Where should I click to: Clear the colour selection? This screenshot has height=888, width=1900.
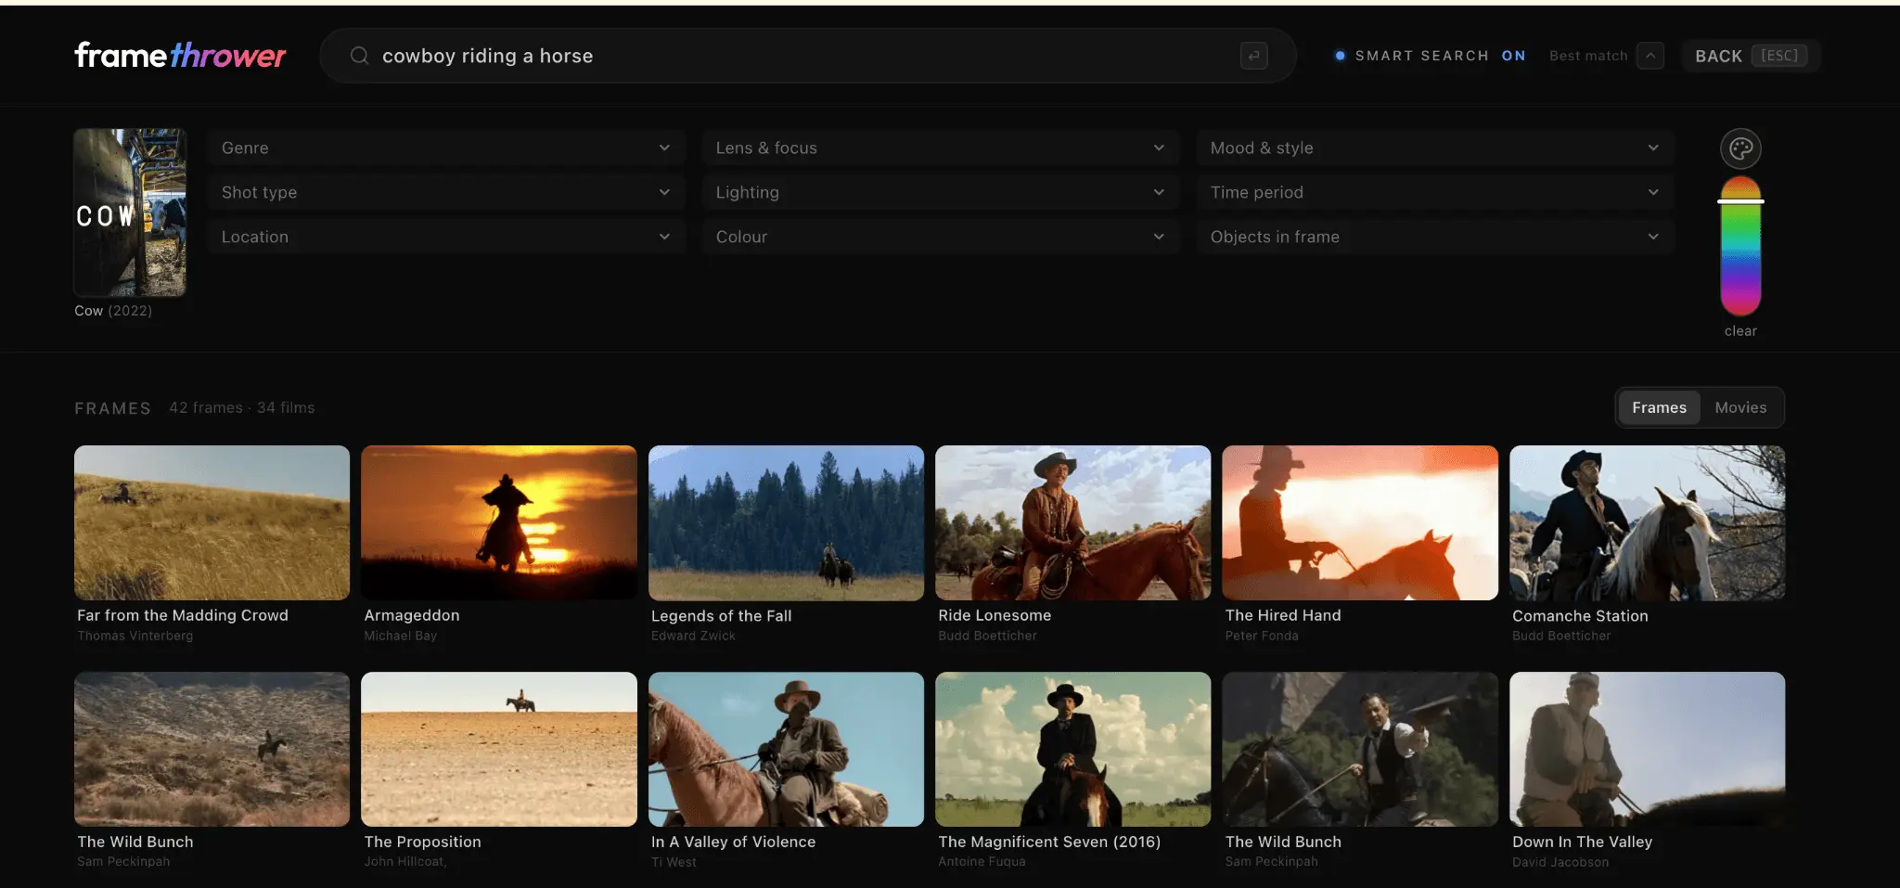(x=1740, y=331)
